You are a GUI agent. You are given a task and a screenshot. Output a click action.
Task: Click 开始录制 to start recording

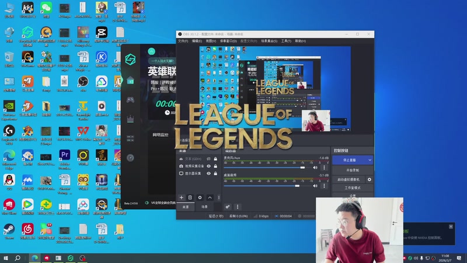click(353, 170)
